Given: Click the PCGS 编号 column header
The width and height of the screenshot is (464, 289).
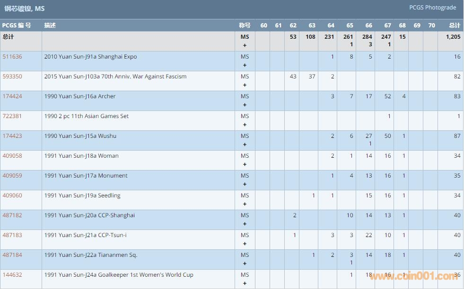Looking at the screenshot, I should (x=17, y=25).
